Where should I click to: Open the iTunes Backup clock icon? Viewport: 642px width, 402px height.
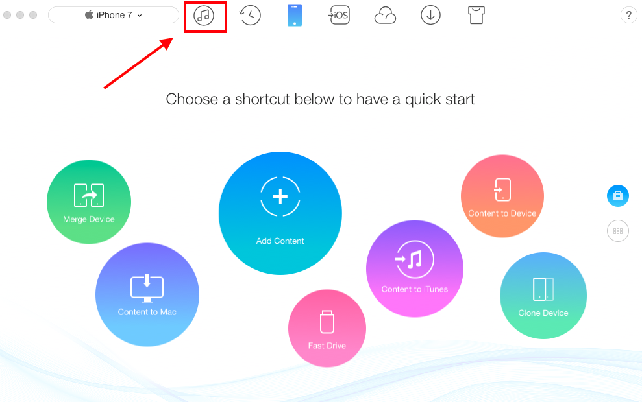click(250, 16)
